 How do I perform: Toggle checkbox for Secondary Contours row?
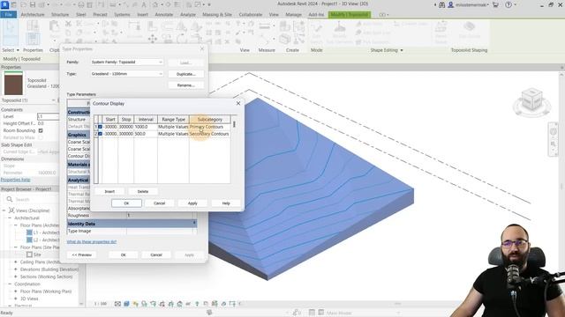tap(100, 134)
